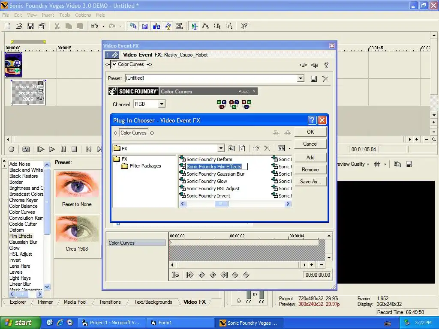Click the Delete X icon in Plug-In Chooser

click(x=267, y=148)
